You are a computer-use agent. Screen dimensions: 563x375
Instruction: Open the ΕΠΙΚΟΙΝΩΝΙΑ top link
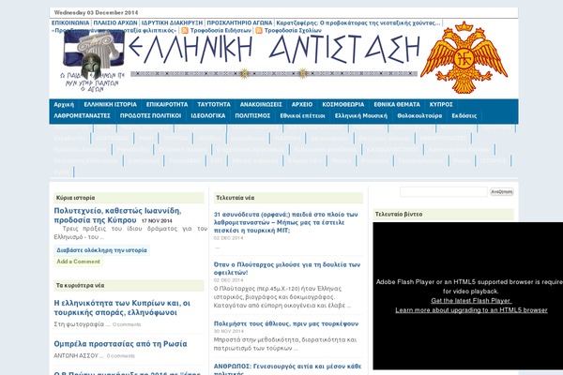(70, 22)
